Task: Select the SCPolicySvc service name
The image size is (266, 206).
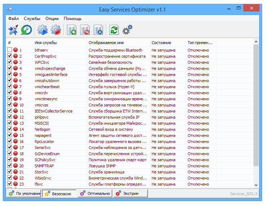Action: pos(45,160)
